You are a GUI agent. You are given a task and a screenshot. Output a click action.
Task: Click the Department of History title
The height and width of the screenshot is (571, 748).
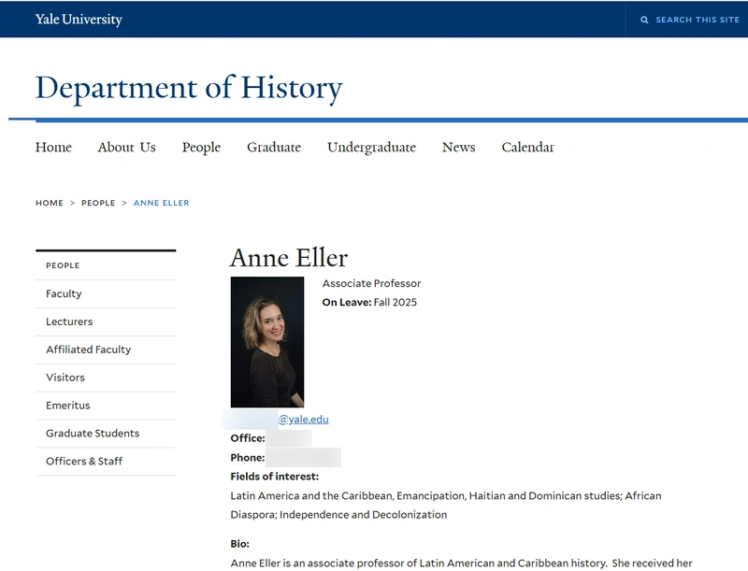click(x=189, y=89)
